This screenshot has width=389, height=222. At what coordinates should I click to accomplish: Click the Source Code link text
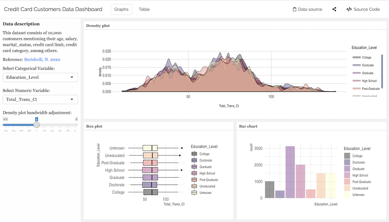pyautogui.click(x=366, y=9)
